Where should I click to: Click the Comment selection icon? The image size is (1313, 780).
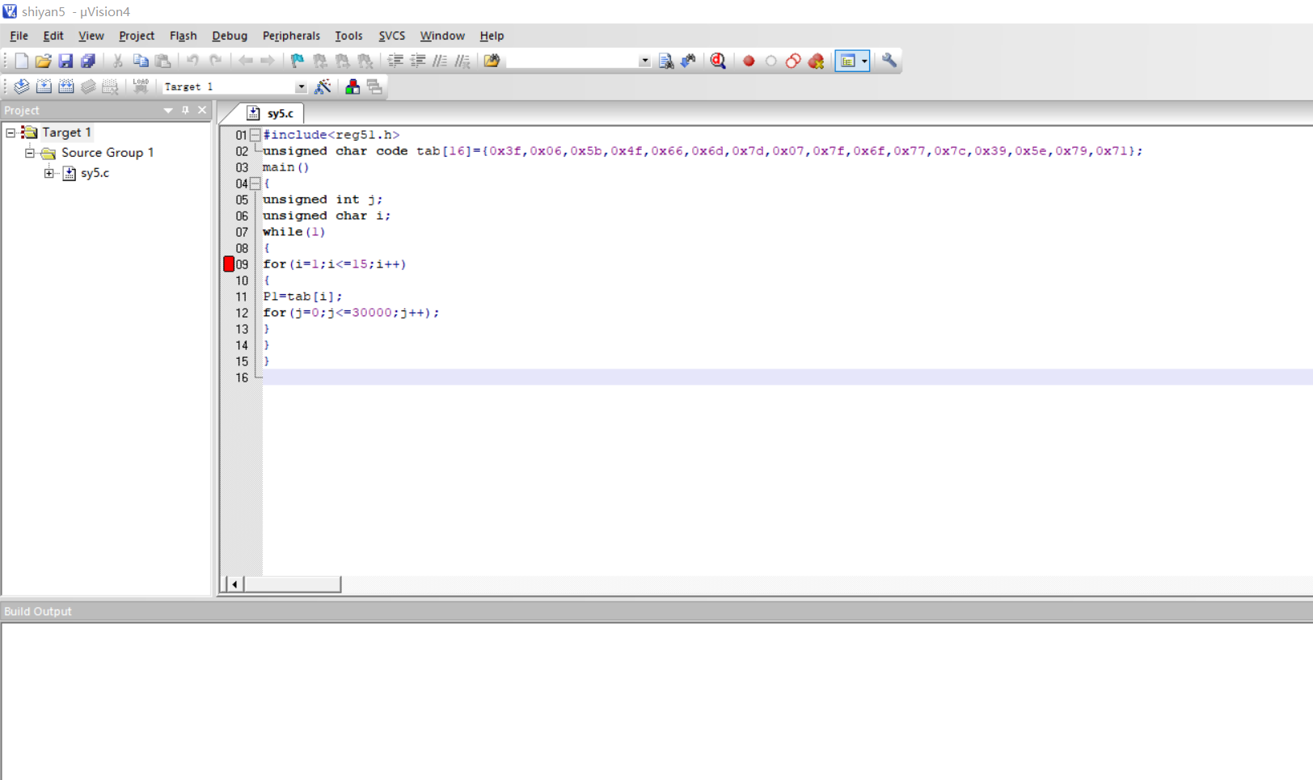[x=439, y=61]
